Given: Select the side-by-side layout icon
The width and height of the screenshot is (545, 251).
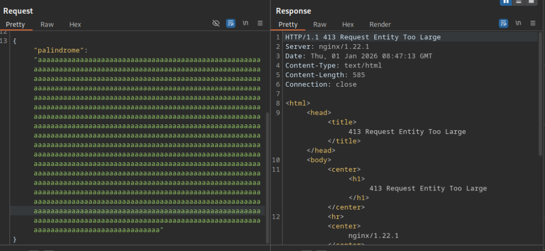Looking at the screenshot, I should click(x=506, y=2).
